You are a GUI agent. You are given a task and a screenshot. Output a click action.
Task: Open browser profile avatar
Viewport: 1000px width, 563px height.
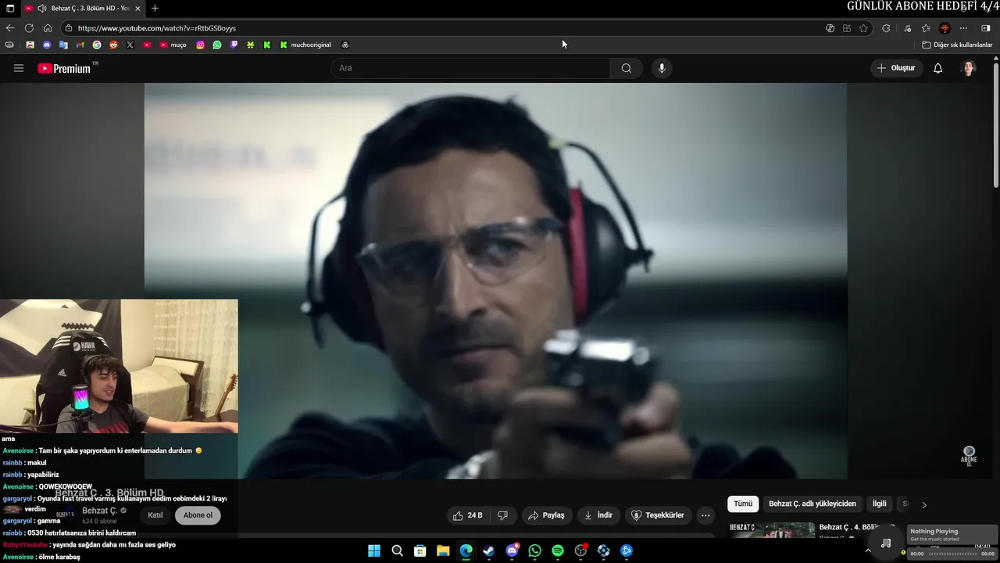coord(945,28)
